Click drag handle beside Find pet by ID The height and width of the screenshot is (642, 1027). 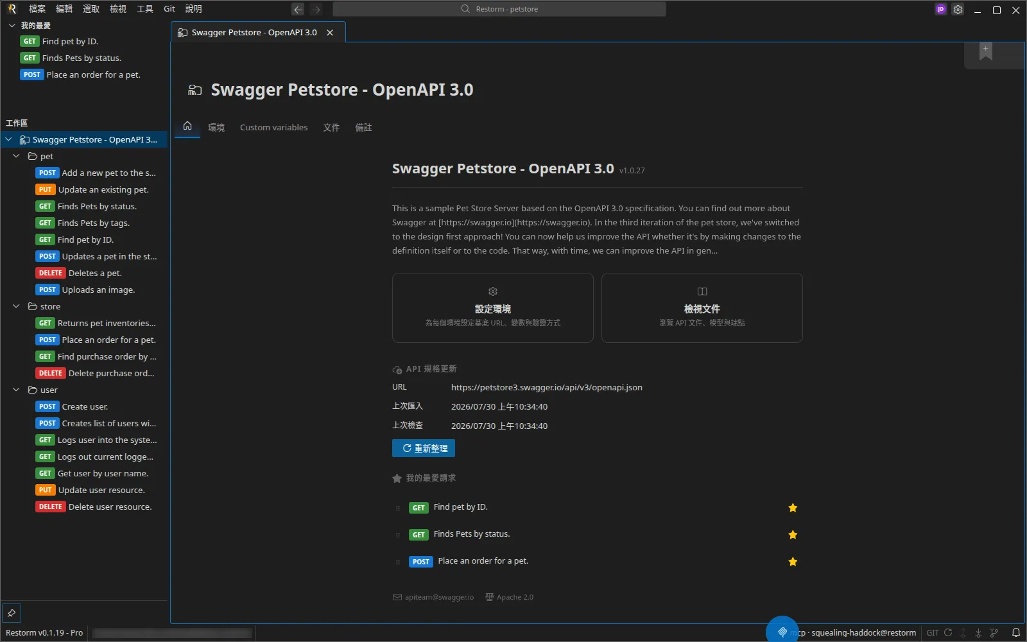pos(398,508)
